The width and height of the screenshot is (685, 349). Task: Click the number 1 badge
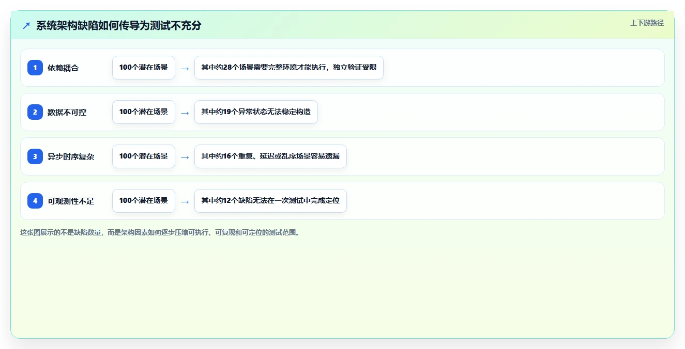[x=35, y=68]
